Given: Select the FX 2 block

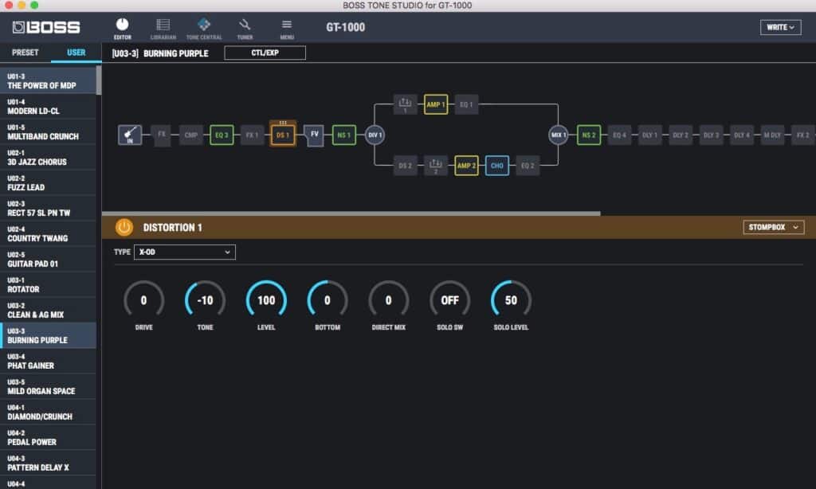Looking at the screenshot, I should [803, 135].
